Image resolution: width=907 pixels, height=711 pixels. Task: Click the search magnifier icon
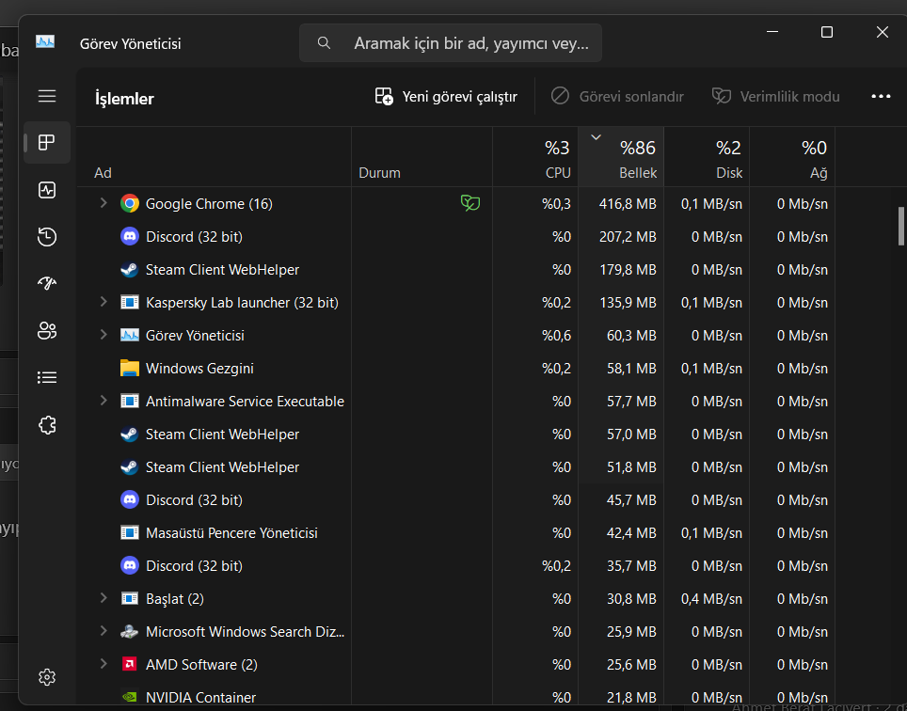(x=324, y=42)
